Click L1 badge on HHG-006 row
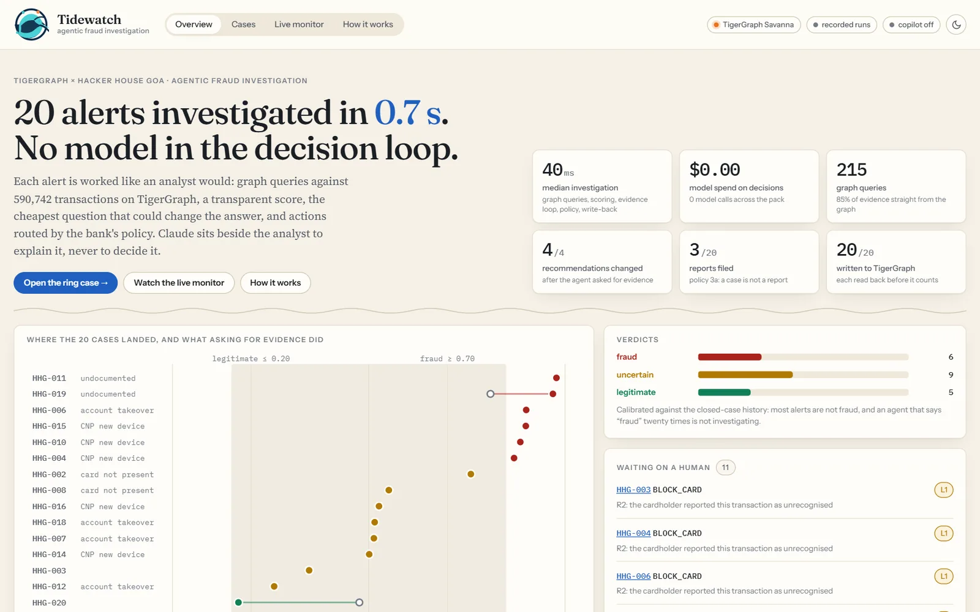Image resolution: width=980 pixels, height=612 pixels. [944, 576]
